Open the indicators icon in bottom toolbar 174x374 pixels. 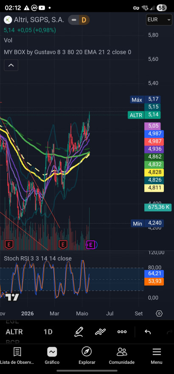[x=100, y=332]
